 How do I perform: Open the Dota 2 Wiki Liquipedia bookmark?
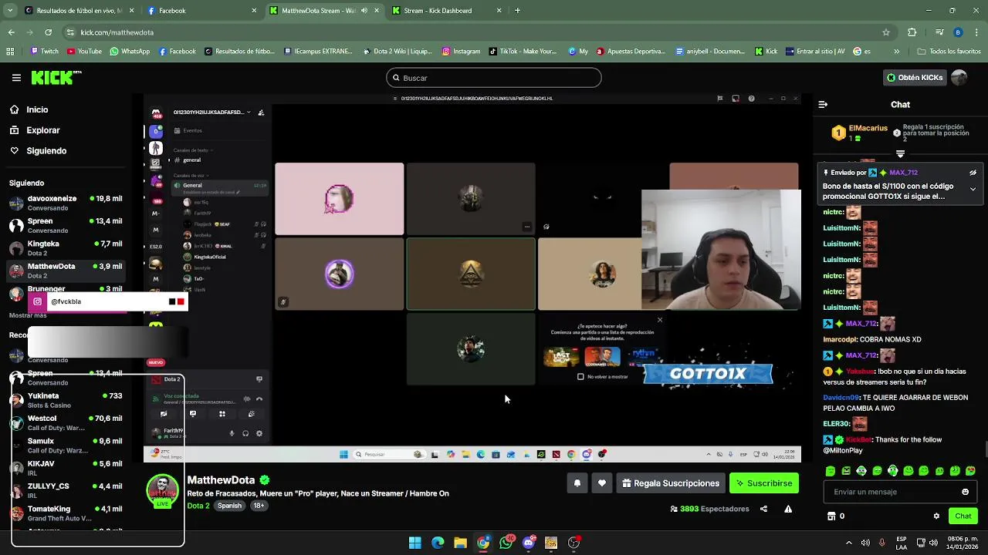[398, 52]
